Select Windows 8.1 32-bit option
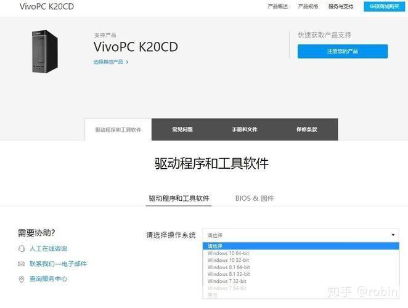The image size is (408, 308). coord(301,274)
